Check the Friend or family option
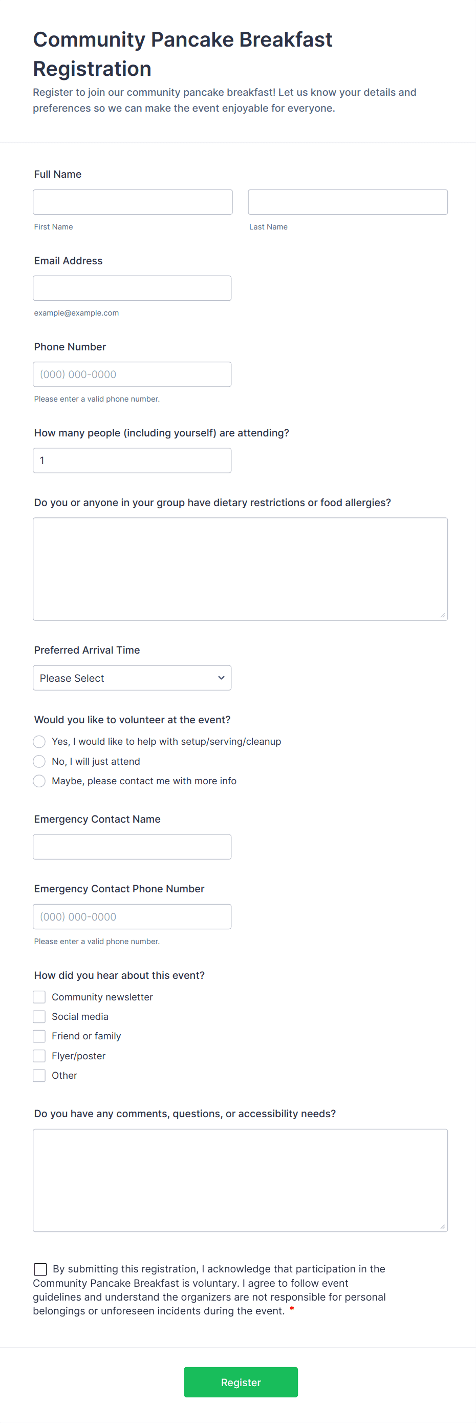This screenshot has height=1423, width=476. pos(39,1036)
